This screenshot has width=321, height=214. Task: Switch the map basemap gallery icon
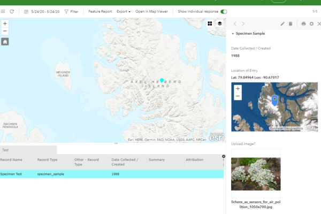click(x=210, y=24)
